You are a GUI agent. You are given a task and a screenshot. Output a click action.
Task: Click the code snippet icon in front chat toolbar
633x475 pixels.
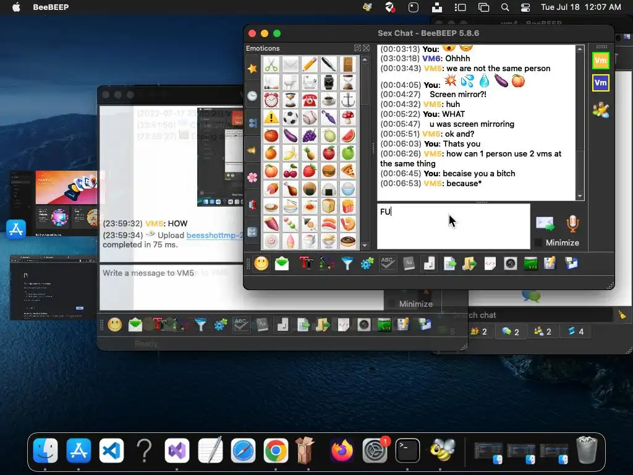(490, 263)
